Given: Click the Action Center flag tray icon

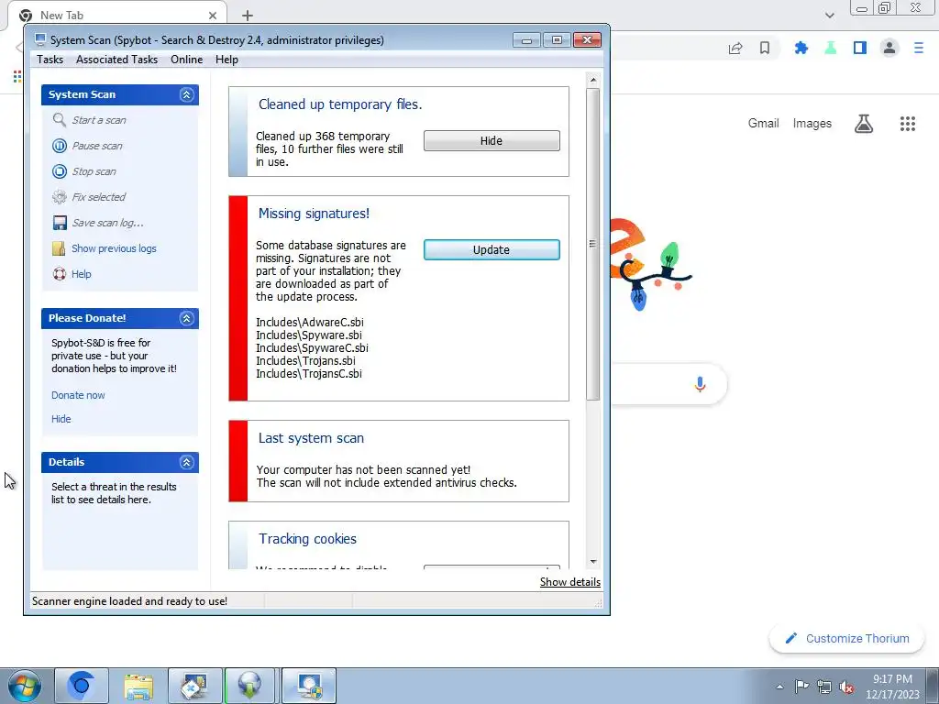Looking at the screenshot, I should point(801,687).
